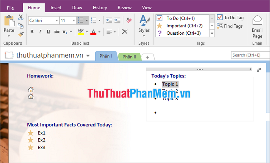Click the star tag beside Ex1
The width and height of the screenshot is (270, 163).
pyautogui.click(x=30, y=133)
